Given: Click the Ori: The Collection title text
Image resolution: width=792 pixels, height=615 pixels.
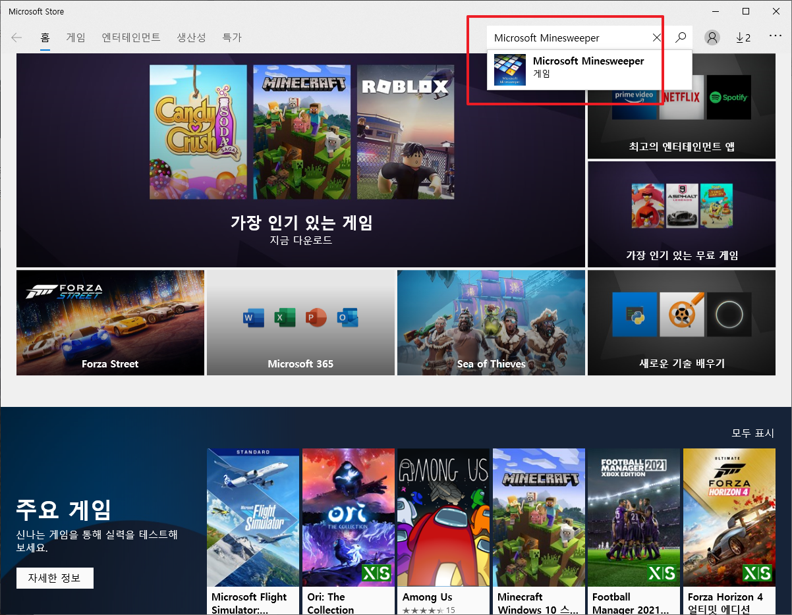Looking at the screenshot, I should 331,603.
